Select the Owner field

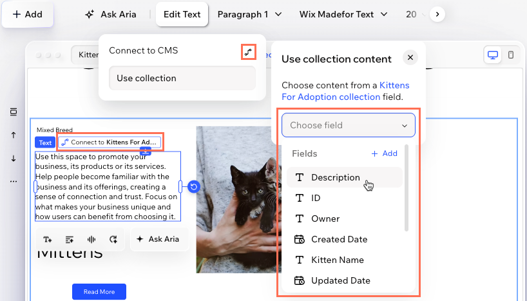345,218
